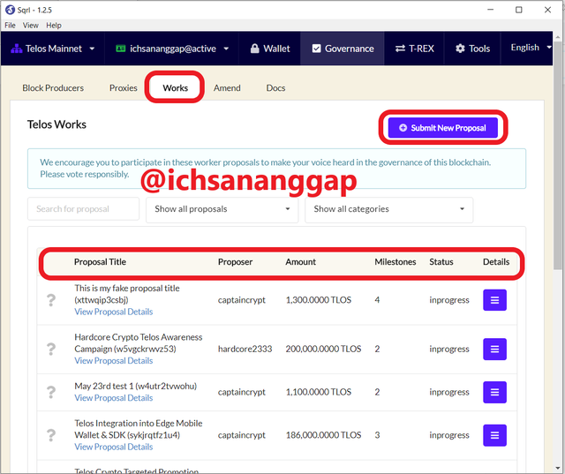The height and width of the screenshot is (474, 565).
Task: Open details menu icon for fake proposal row
Action: [x=494, y=300]
